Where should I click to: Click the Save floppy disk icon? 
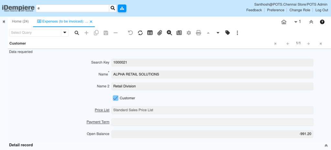106,33
